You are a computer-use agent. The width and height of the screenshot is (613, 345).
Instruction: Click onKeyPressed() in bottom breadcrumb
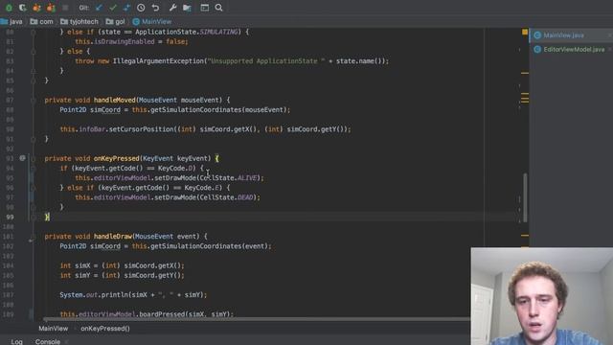(105, 329)
